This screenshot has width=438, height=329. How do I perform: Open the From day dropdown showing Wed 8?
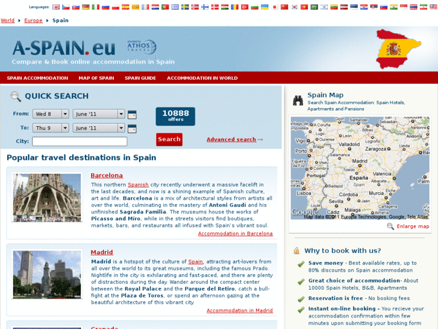51,114
